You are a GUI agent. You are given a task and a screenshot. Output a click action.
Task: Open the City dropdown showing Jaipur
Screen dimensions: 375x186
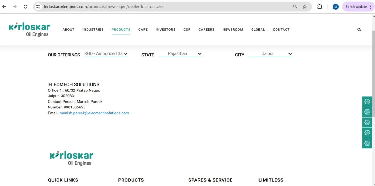click(x=270, y=54)
